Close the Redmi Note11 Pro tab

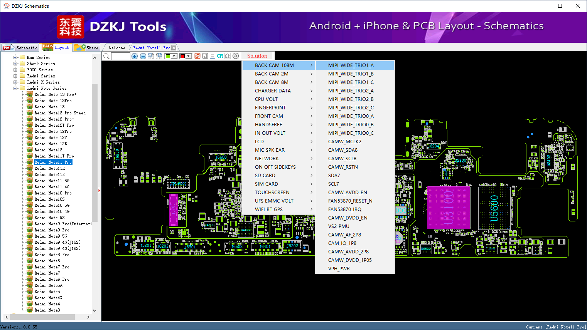click(x=174, y=48)
